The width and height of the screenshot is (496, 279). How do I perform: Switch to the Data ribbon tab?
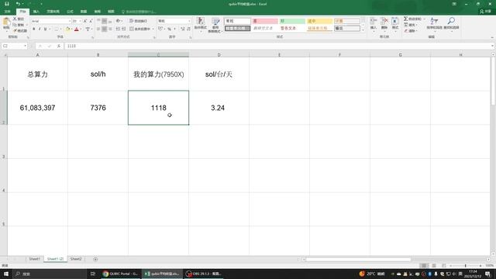click(x=84, y=12)
